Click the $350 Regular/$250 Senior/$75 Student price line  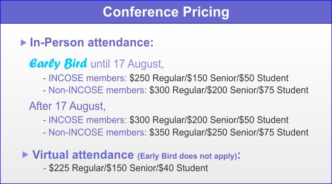[x=229, y=133]
